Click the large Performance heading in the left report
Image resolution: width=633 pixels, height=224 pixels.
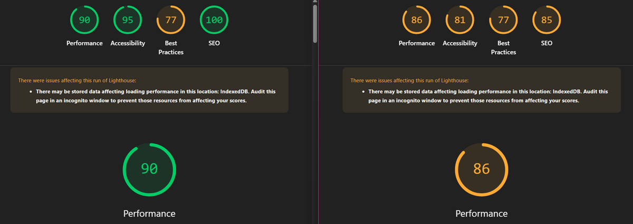pos(149,213)
